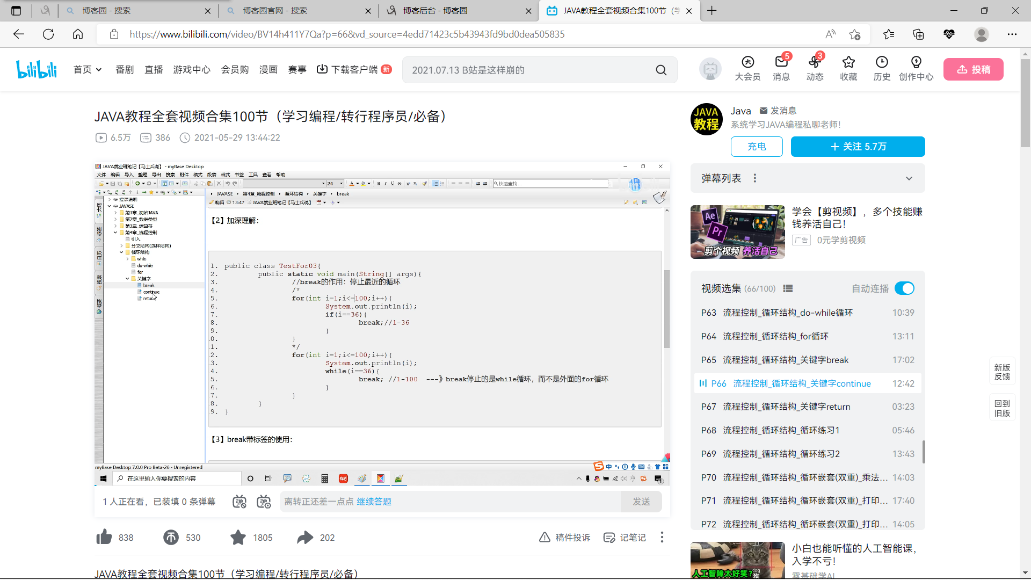Open the danmaku settings icon

264,502
